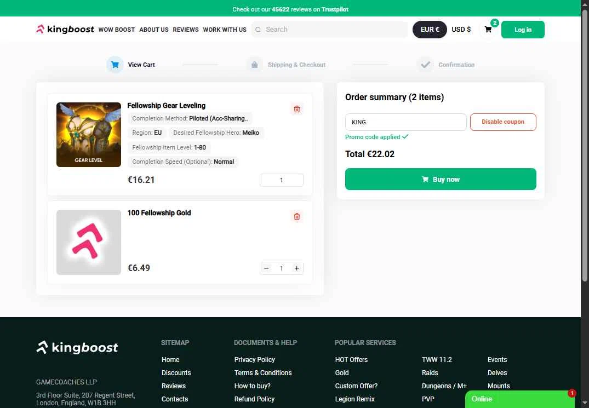Open Dungeons / M+ link
589x408 pixels.
point(444,386)
